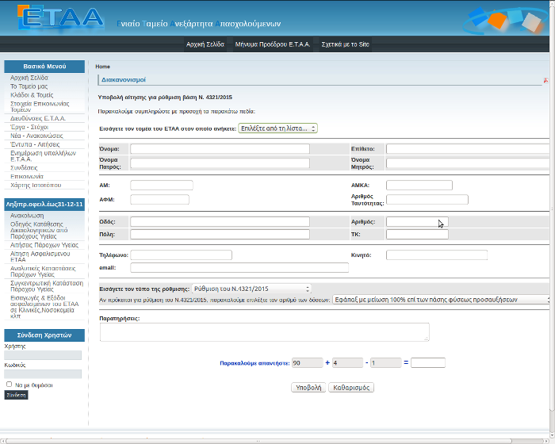Focus the 'ΤΚ' postal code field

[417, 235]
